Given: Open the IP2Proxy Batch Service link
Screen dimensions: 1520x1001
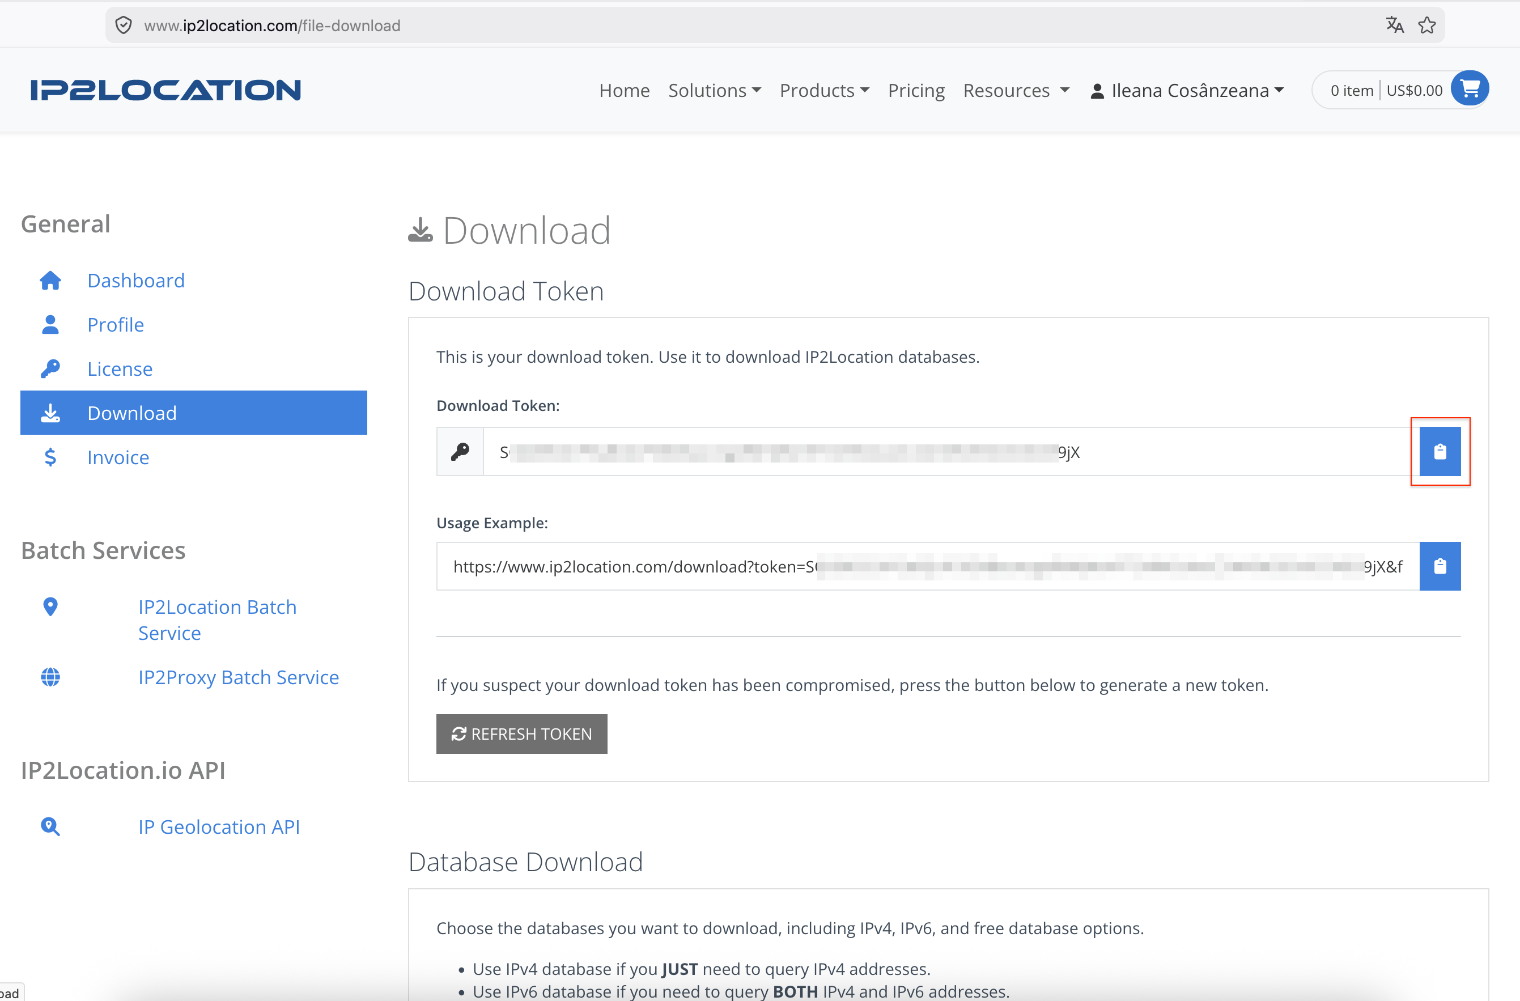Looking at the screenshot, I should tap(238, 677).
